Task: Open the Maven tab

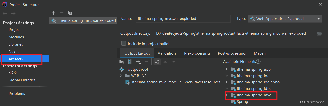Action: tap(260, 53)
